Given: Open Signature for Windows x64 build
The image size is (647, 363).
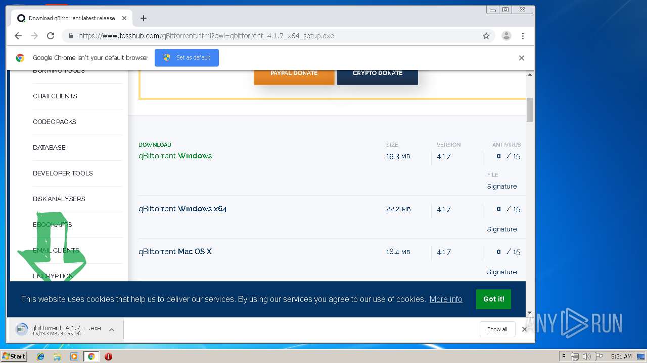Looking at the screenshot, I should pyautogui.click(x=502, y=229).
